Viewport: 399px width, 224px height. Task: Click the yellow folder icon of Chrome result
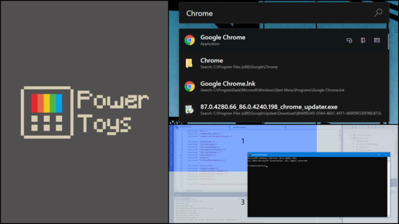[189, 63]
